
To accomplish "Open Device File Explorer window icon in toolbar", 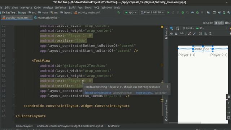I will tap(214, 13).
